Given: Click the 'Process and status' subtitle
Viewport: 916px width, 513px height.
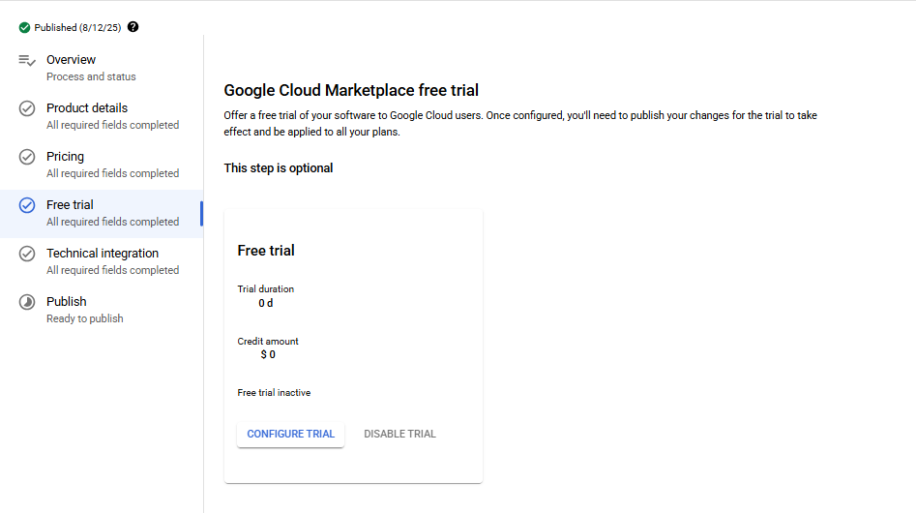Looking at the screenshot, I should pos(91,76).
